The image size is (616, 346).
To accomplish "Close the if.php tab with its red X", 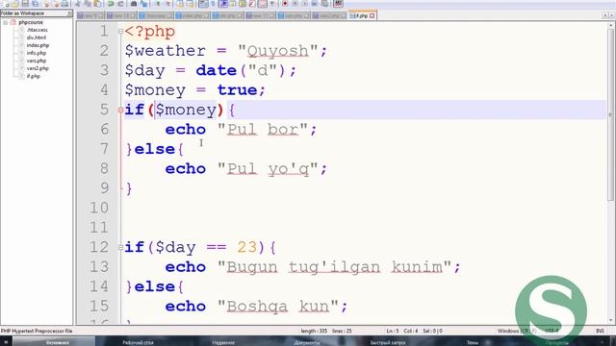I will [372, 15].
